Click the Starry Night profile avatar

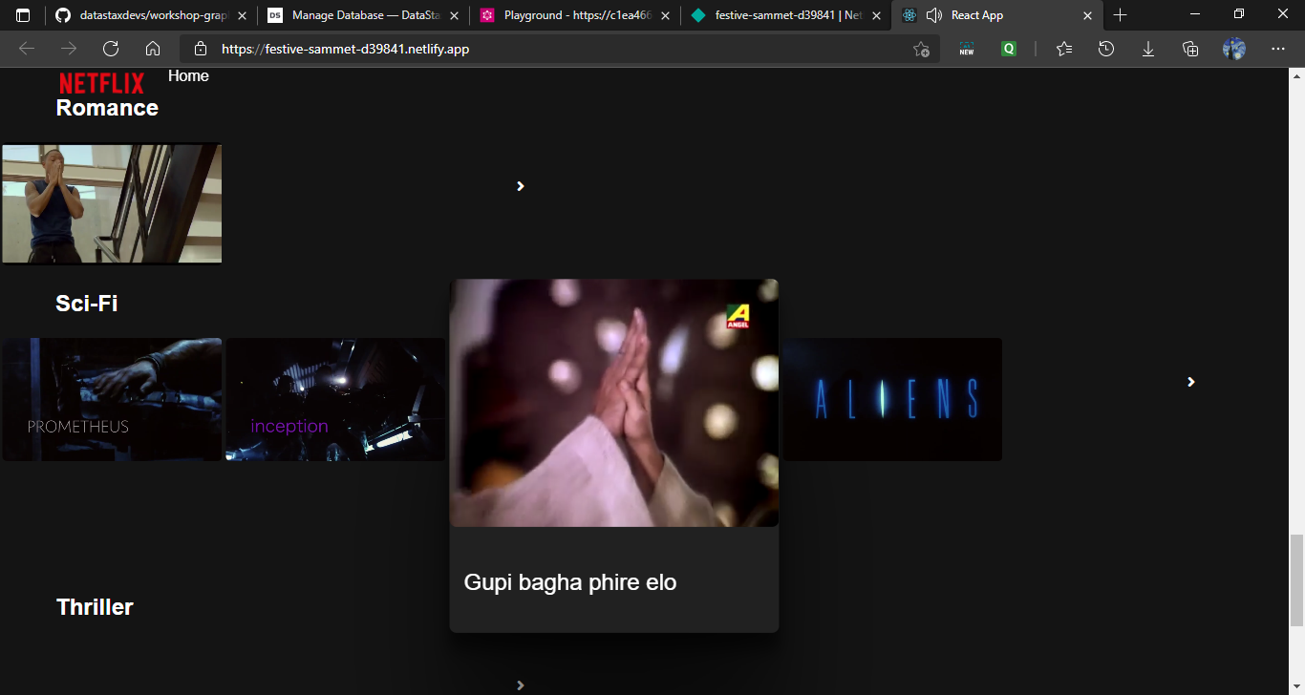pyautogui.click(x=1233, y=49)
